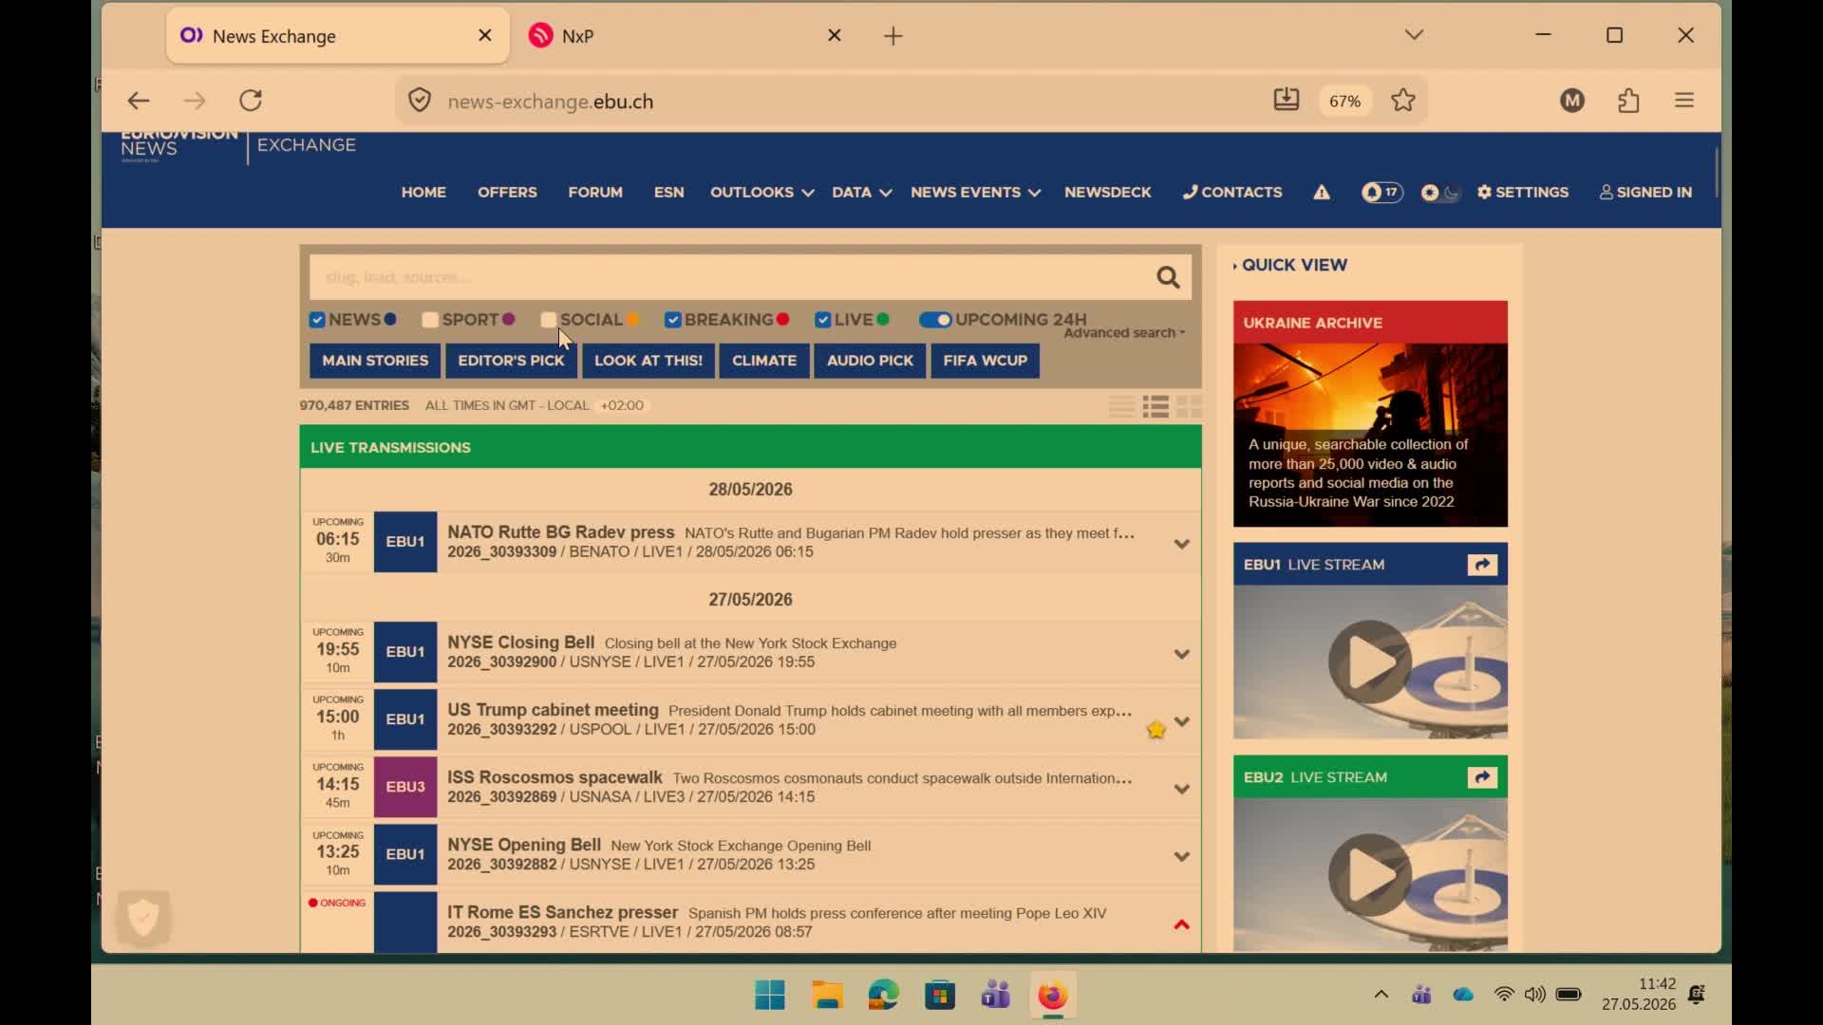Open notifications bell showing 17

1381,193
